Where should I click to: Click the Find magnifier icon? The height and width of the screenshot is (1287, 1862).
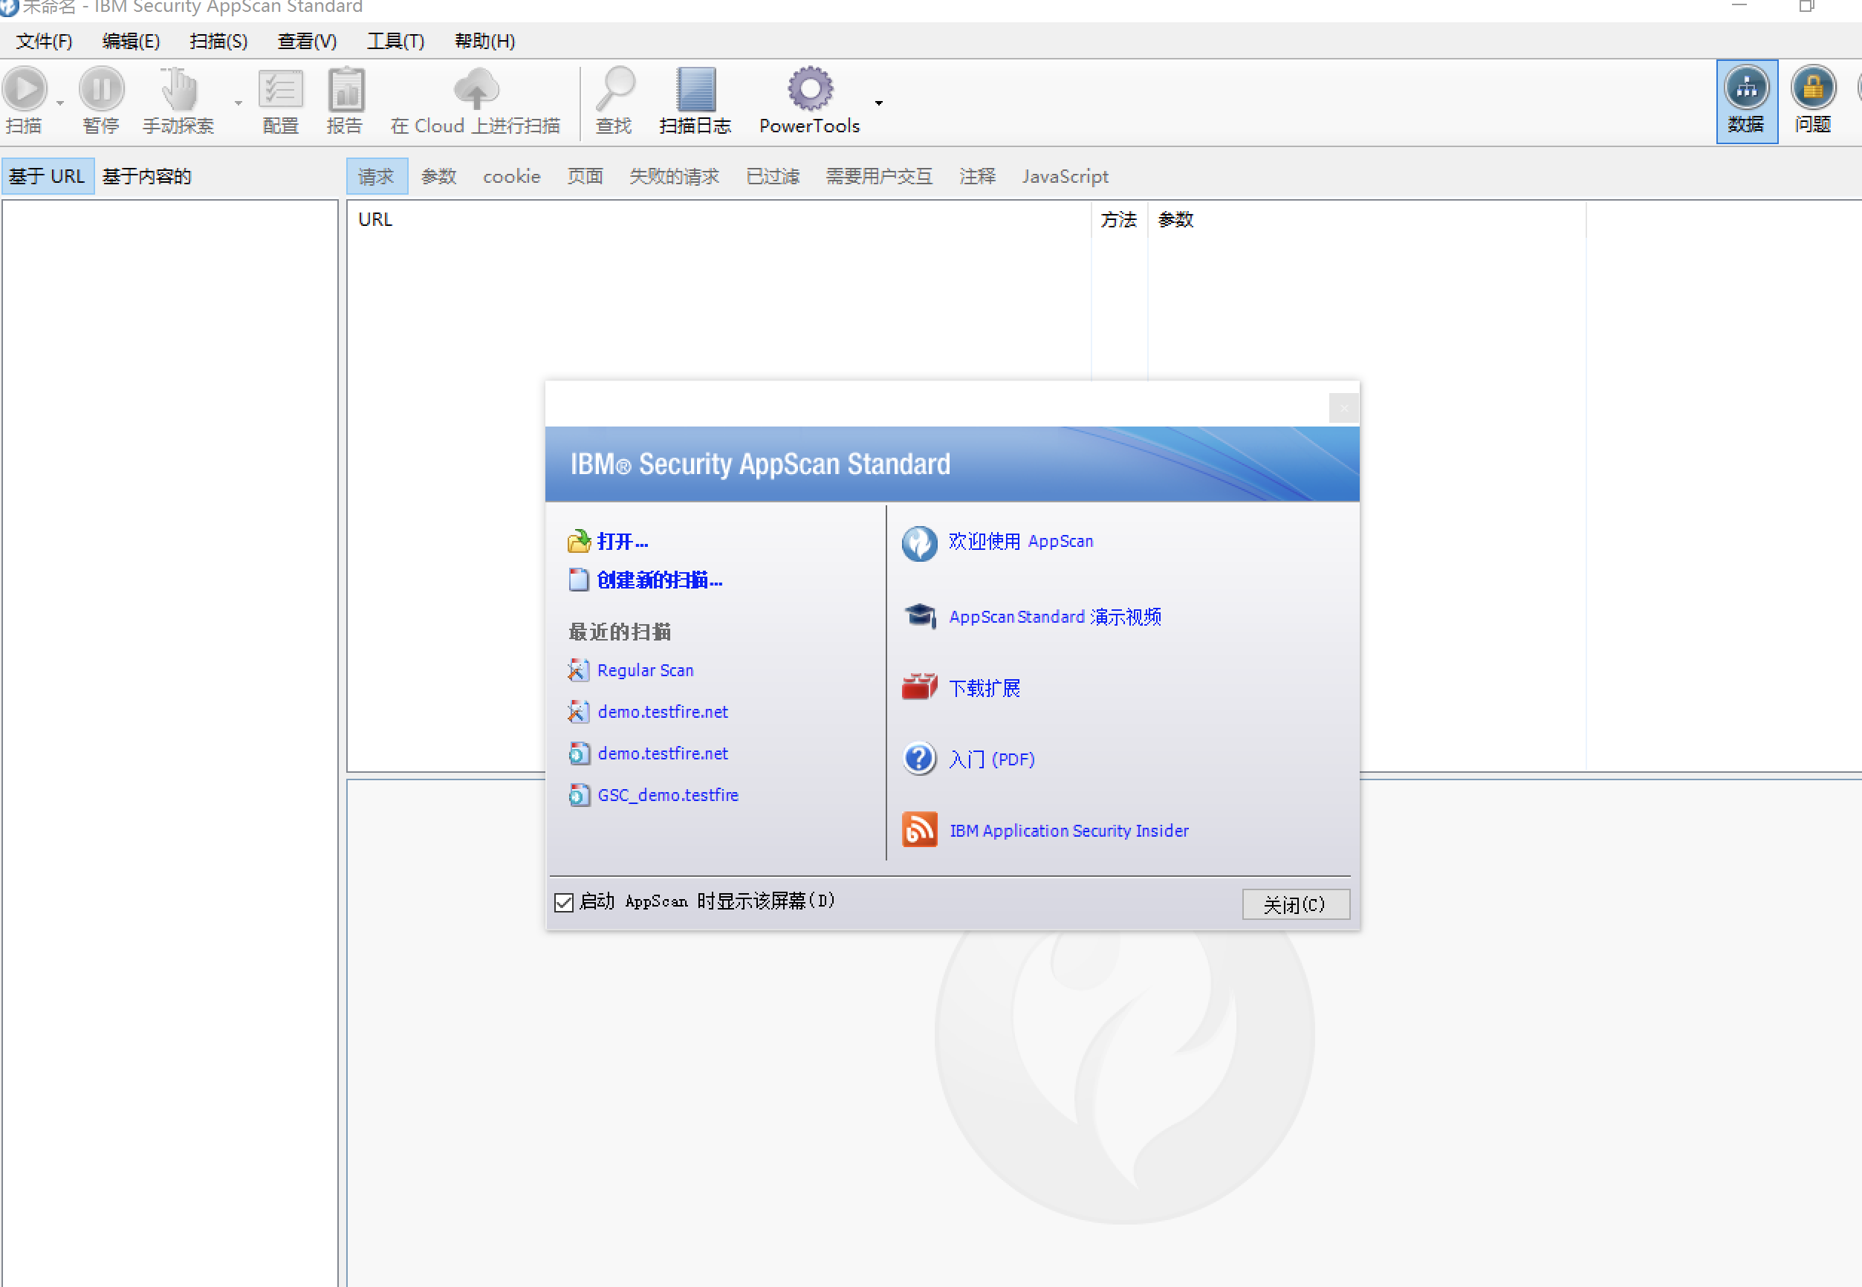615,88
